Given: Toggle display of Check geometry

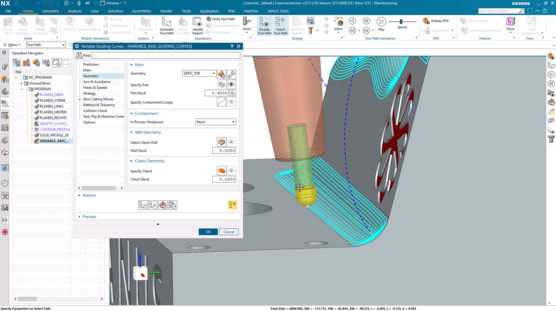Looking at the screenshot, I should 231,171.
